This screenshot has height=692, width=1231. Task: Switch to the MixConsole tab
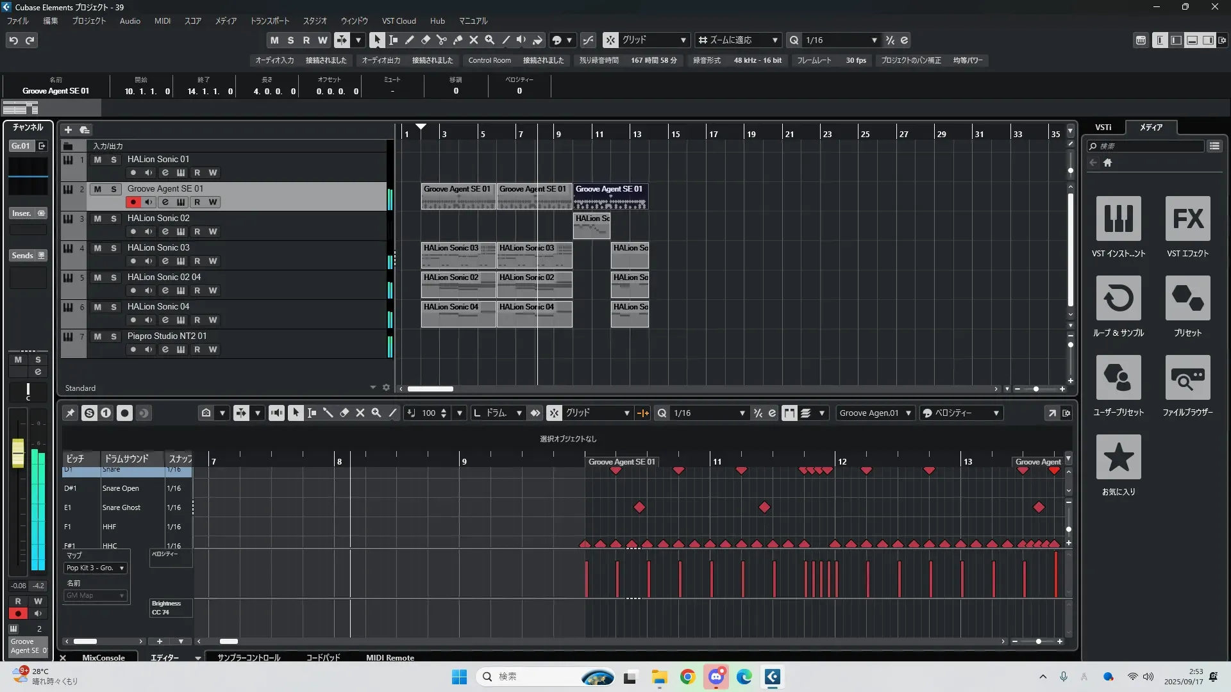click(103, 657)
